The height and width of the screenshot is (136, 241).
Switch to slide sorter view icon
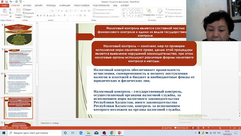pyautogui.click(x=198, y=128)
